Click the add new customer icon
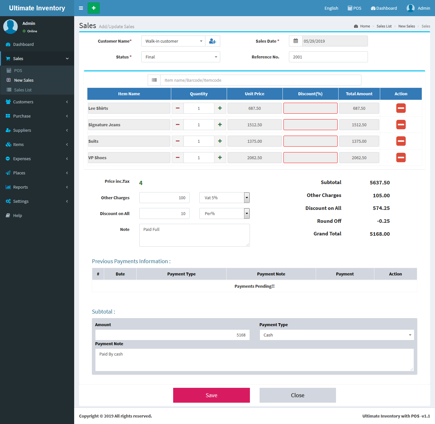 point(213,41)
